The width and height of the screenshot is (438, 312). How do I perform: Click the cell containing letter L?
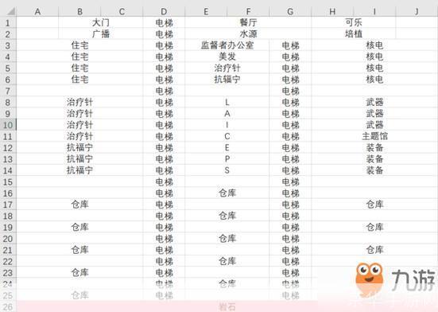click(x=227, y=103)
